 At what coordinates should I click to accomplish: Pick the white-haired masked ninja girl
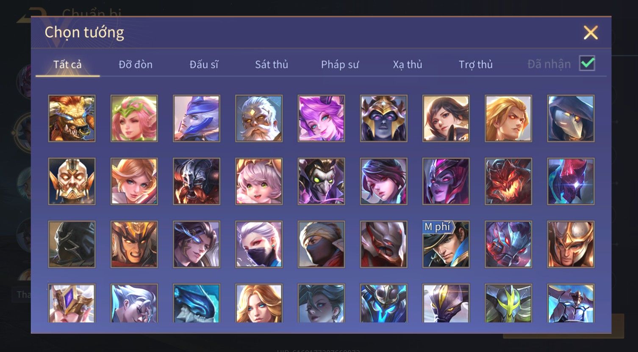pos(259,244)
